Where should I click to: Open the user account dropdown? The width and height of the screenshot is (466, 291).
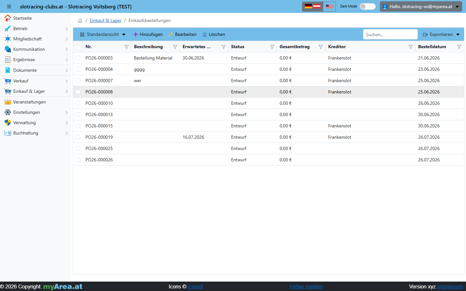tap(421, 6)
